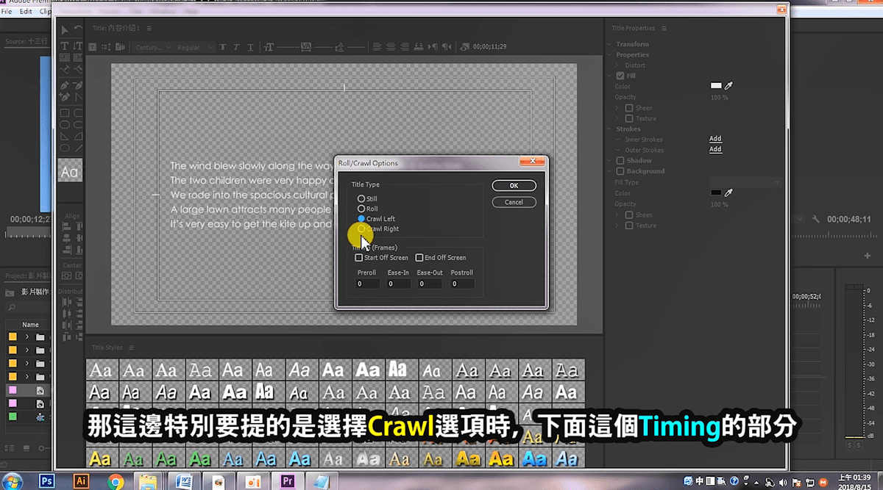Choose the Selection arrow tool
Image resolution: width=883 pixels, height=490 pixels.
[65, 29]
